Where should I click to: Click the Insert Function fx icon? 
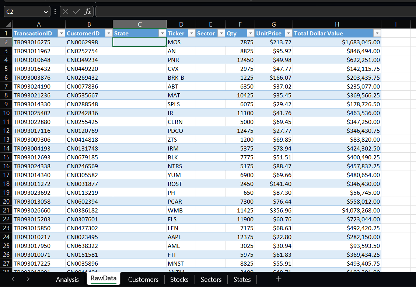[88, 11]
